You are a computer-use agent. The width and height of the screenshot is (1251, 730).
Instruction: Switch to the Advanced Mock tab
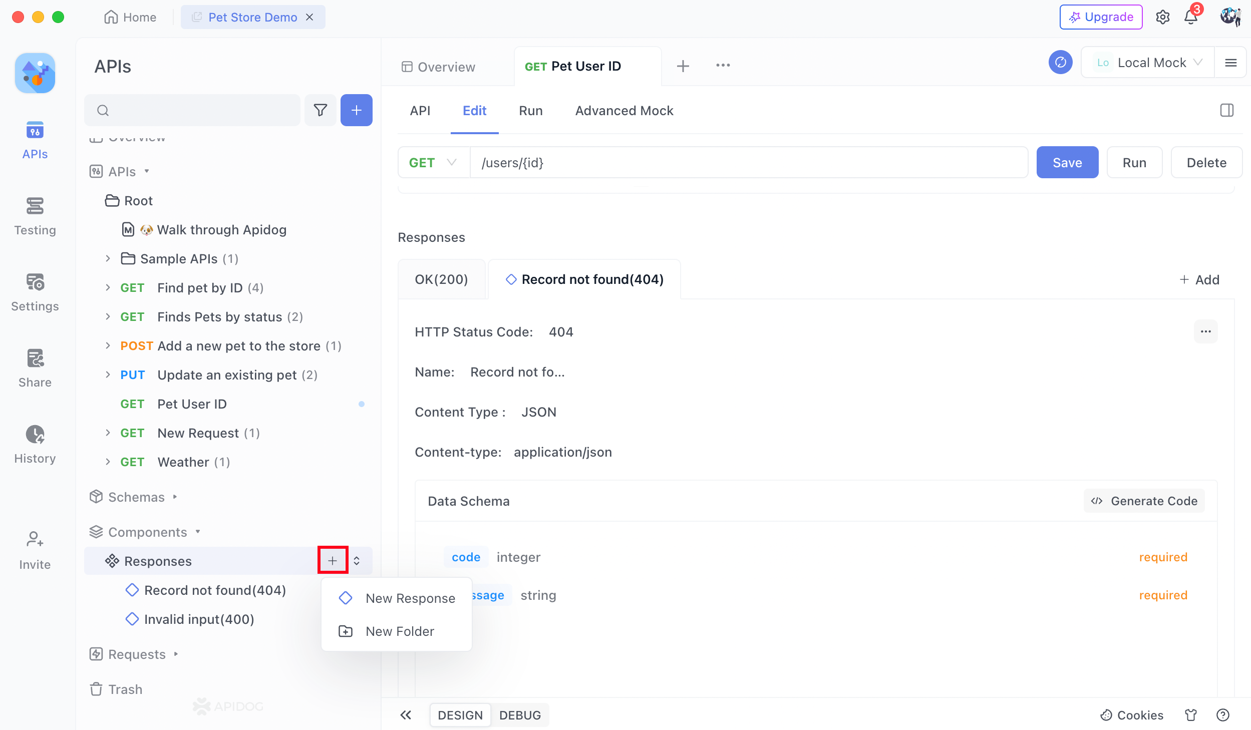coord(623,111)
